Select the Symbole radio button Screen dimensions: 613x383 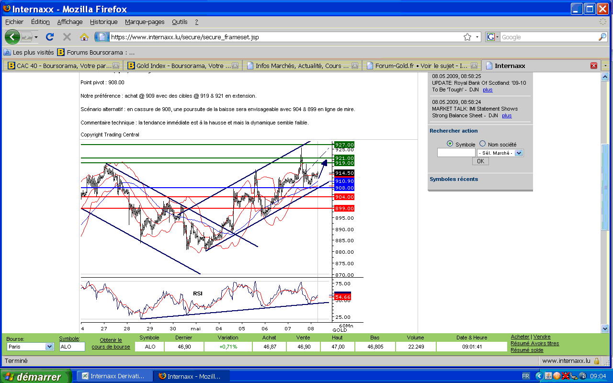point(450,144)
